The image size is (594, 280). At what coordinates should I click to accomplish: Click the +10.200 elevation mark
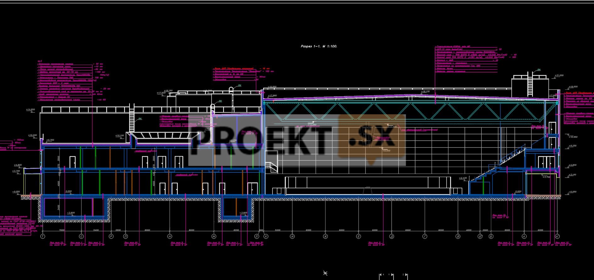coord(32,135)
